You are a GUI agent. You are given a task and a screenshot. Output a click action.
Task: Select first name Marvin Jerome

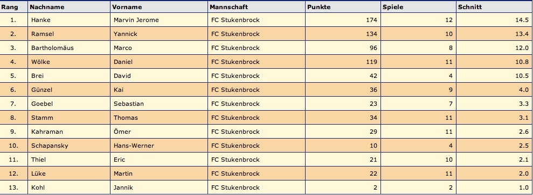tap(136, 20)
